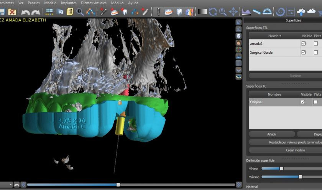
Task: Click the Crear modelo button
Action: click(x=295, y=150)
